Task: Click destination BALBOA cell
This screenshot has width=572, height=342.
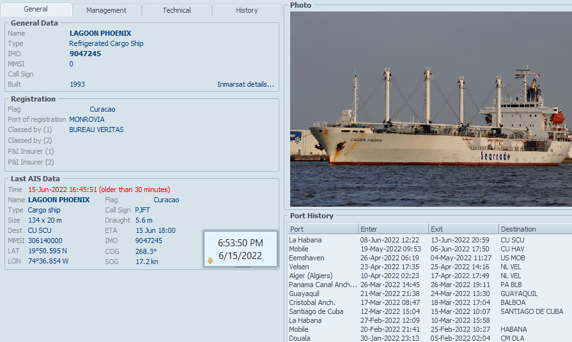Action: tap(513, 302)
